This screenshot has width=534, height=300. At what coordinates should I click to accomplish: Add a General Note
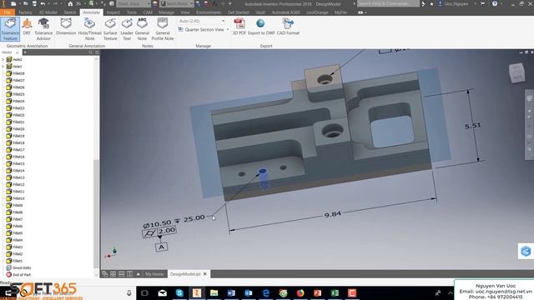[142, 29]
